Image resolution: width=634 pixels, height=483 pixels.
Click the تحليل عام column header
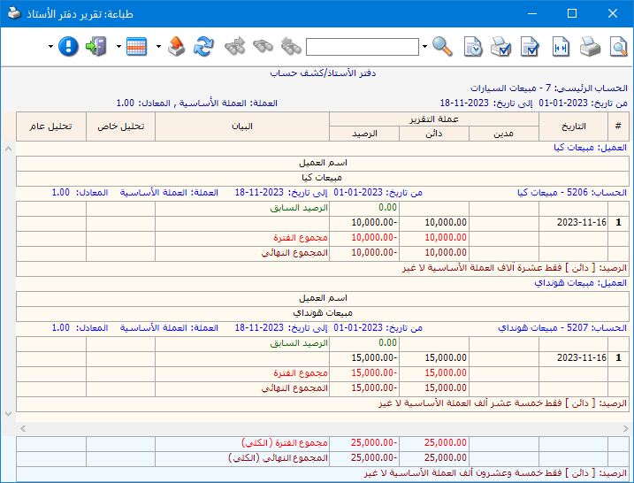(51, 126)
